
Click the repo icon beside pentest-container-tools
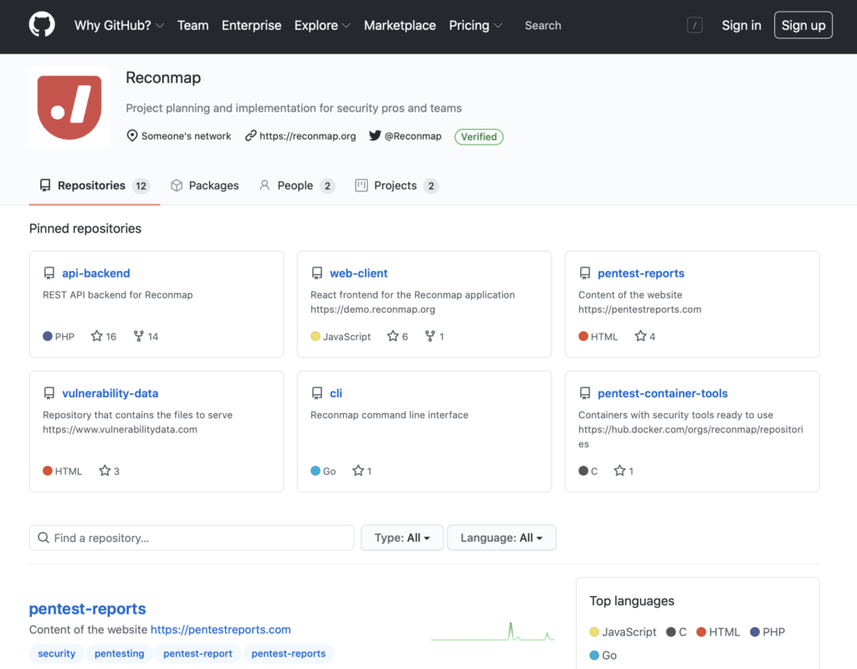pyautogui.click(x=585, y=393)
